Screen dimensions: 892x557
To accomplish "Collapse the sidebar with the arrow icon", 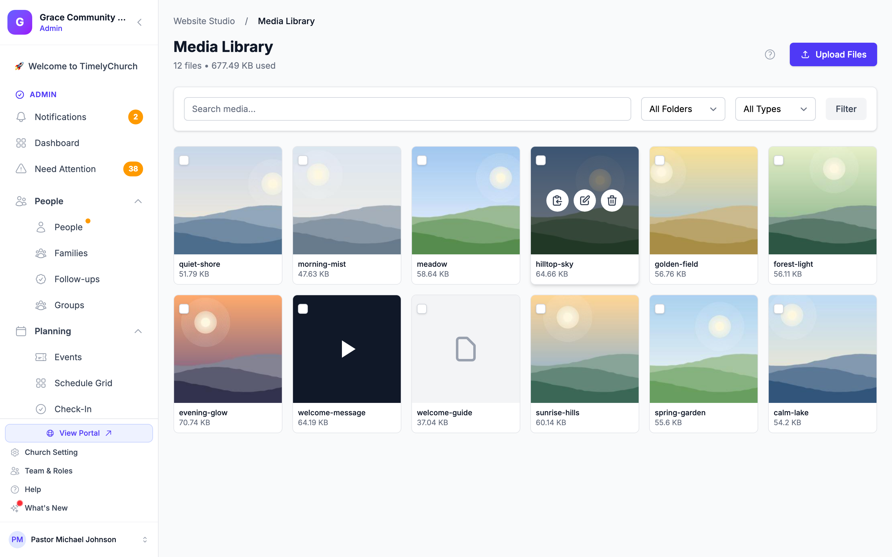I will click(140, 22).
